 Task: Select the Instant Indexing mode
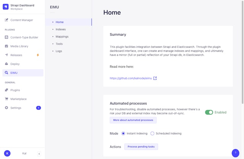pyautogui.click(x=123, y=134)
